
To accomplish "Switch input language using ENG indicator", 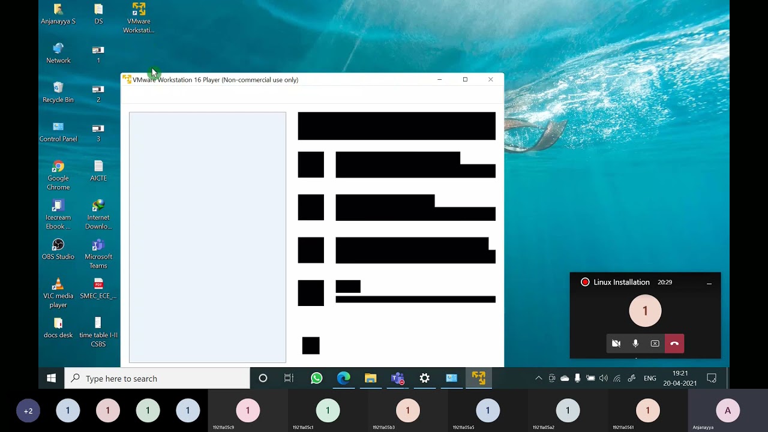I will click(650, 379).
